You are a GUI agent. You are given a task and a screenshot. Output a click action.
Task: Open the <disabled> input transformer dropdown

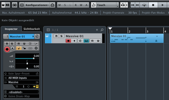21,92
